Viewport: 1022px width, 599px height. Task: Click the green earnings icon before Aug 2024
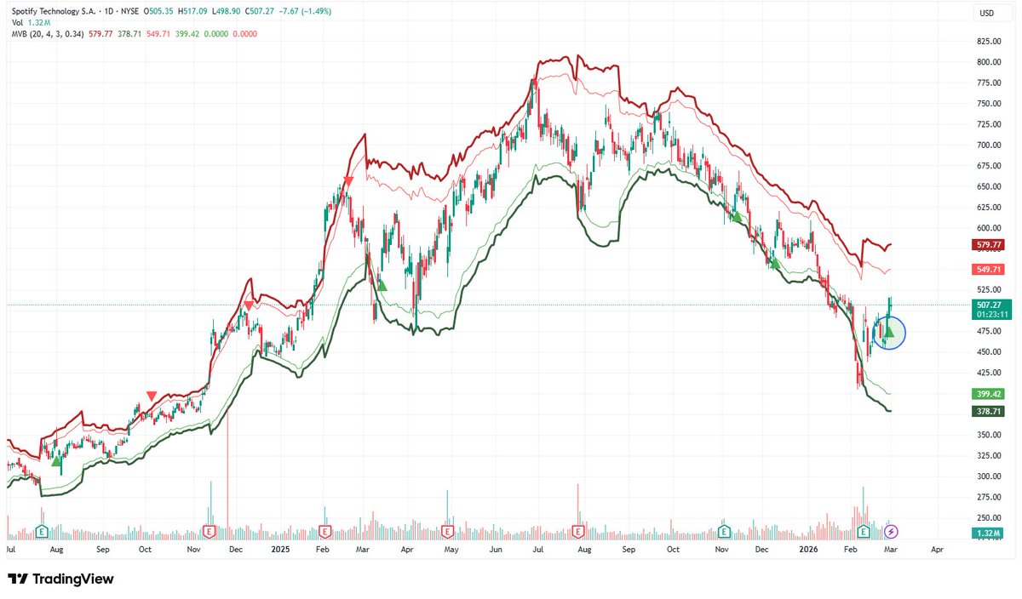tap(43, 532)
